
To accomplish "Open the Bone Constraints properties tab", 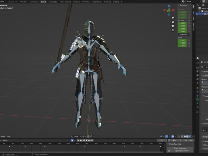I will coord(198,107).
